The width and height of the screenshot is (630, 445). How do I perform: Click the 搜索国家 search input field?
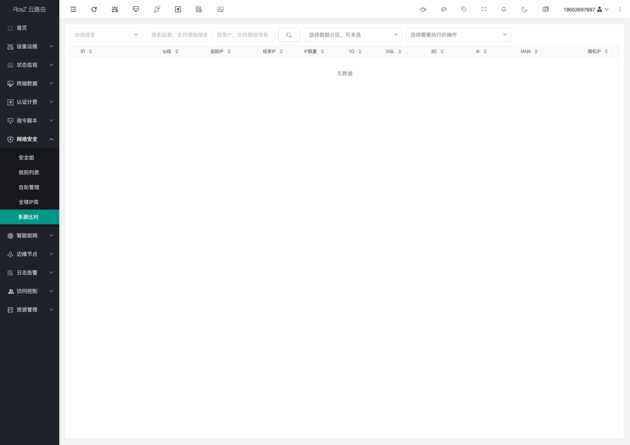[x=177, y=35]
